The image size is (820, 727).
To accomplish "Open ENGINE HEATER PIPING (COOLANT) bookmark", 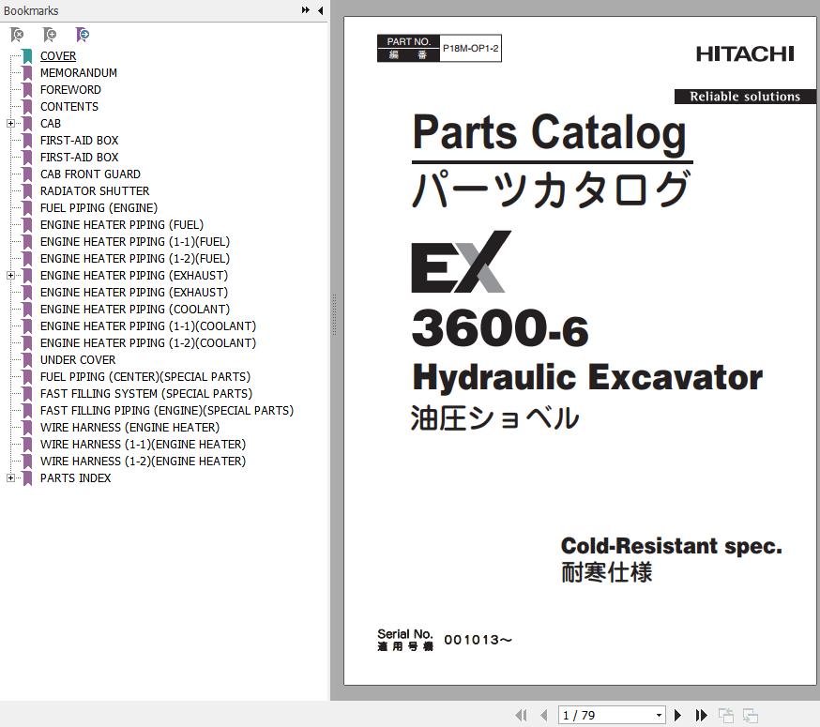I will coord(135,310).
